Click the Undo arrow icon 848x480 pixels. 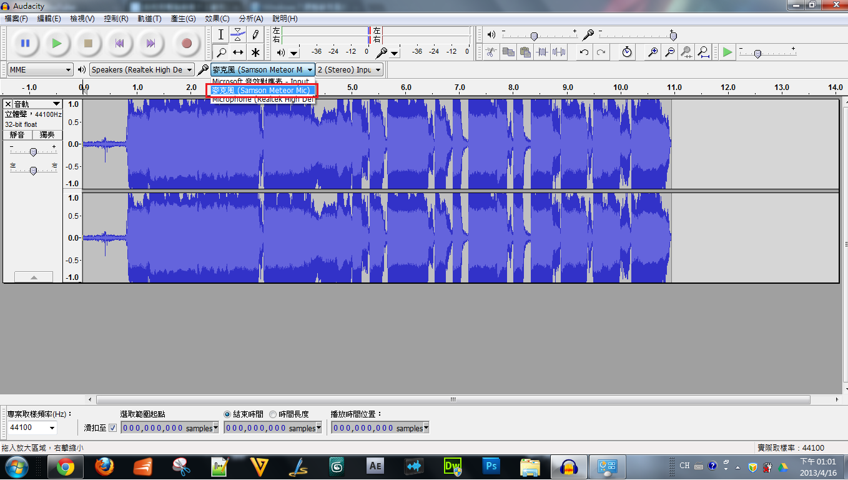[x=584, y=52]
